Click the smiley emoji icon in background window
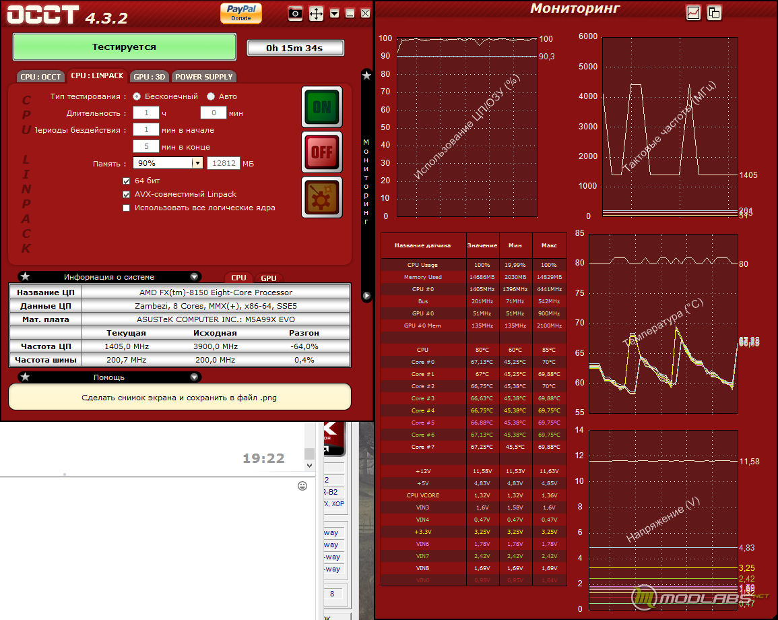 [x=302, y=486]
